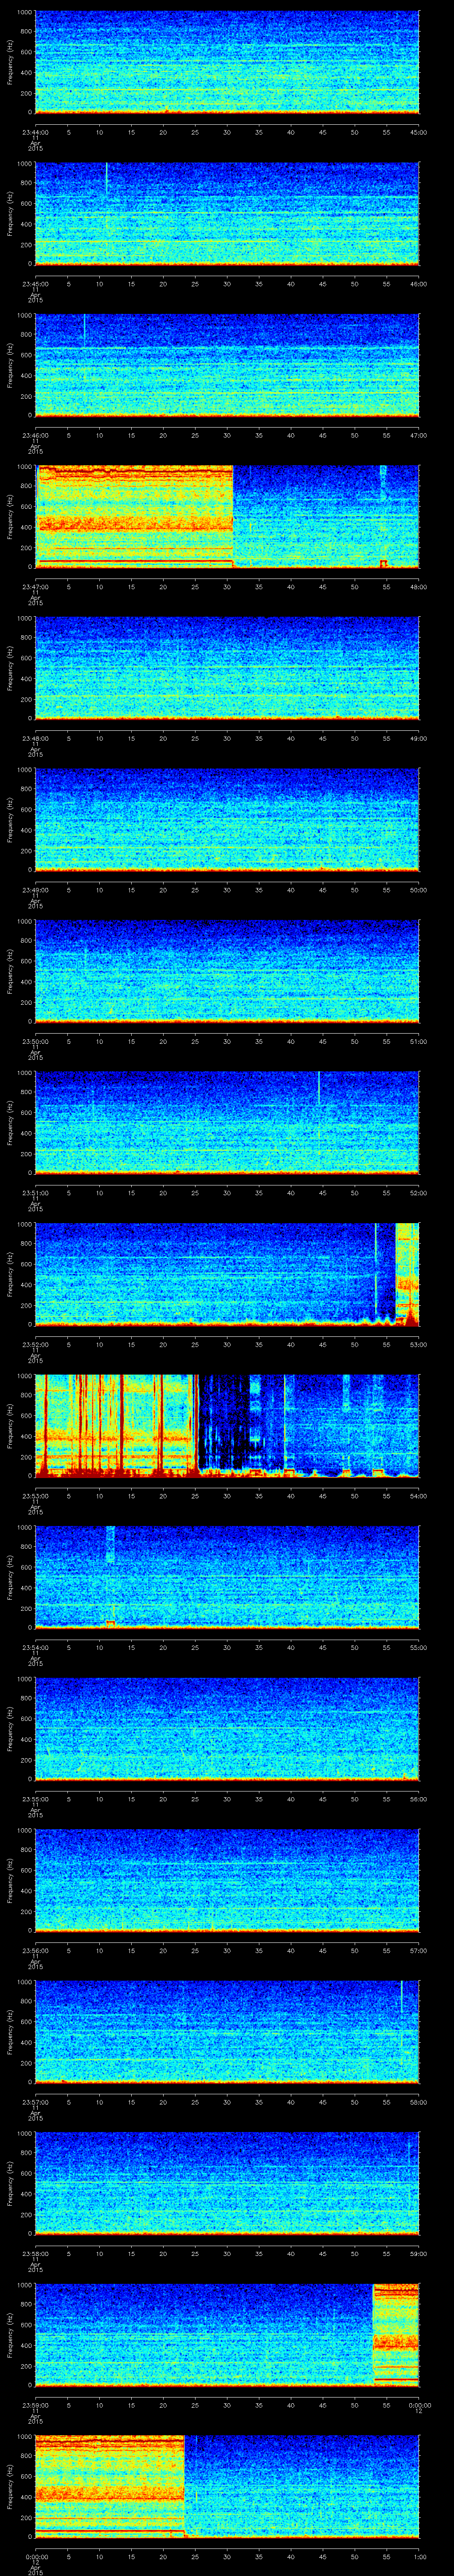Click the 45-second tick under the 23:51:00 spectrogram
Screen dimensions: 454x2576
click(322, 1193)
